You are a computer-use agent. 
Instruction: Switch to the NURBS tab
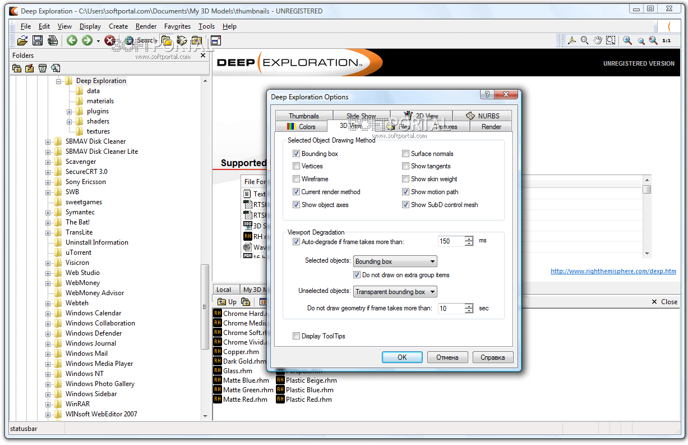483,116
